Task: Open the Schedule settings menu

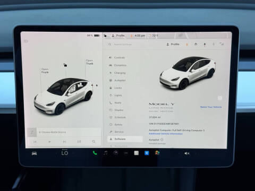Action: [117, 117]
